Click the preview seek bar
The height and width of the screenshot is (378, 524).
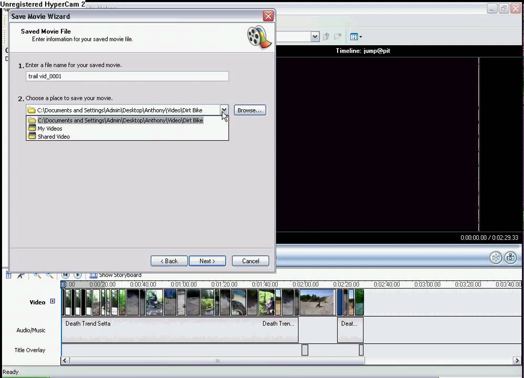pyautogui.click(x=397, y=246)
